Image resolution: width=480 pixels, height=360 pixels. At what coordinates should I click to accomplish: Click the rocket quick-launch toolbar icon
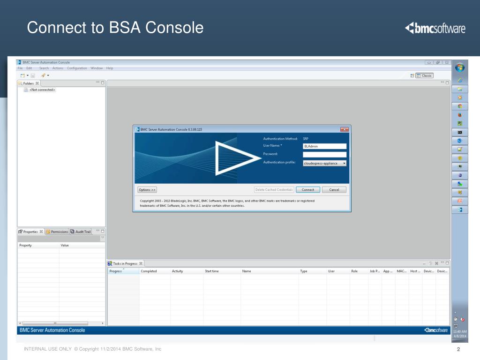tap(43, 75)
